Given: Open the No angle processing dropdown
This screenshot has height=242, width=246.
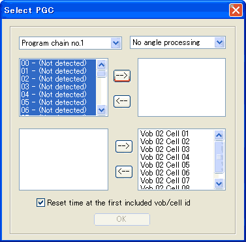Looking at the screenshot, I should tap(220, 42).
